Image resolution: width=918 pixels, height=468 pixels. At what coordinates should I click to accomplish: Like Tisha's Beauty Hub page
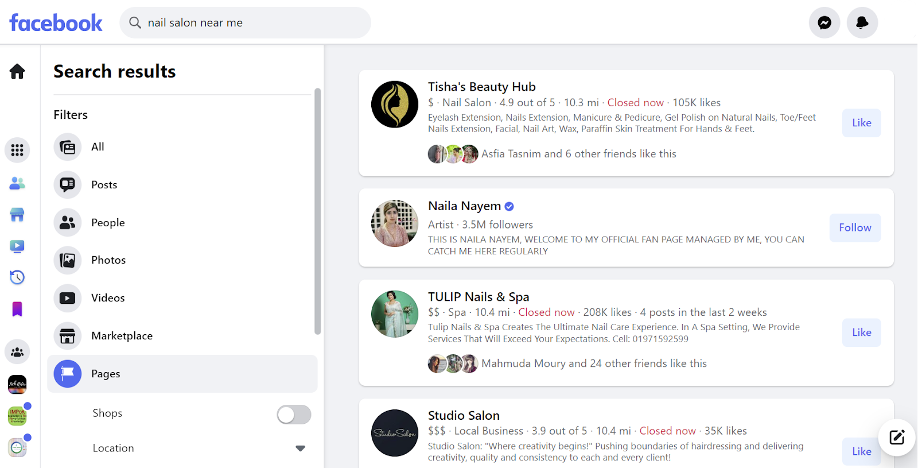(x=861, y=123)
